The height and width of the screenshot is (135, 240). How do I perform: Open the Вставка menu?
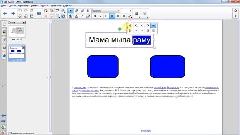pyautogui.click(x=34, y=6)
